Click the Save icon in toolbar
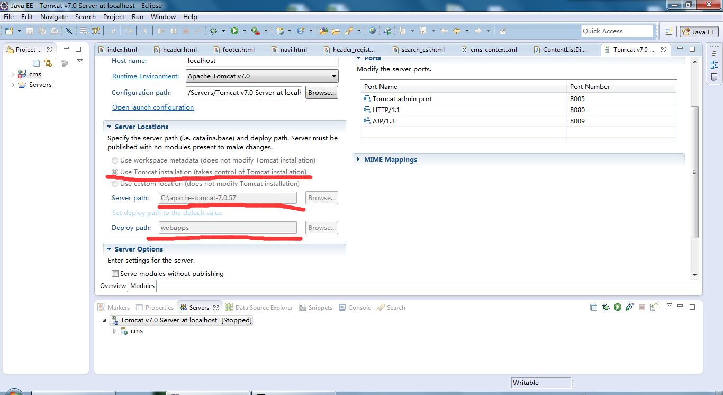Image resolution: width=723 pixels, height=395 pixels. click(30, 31)
